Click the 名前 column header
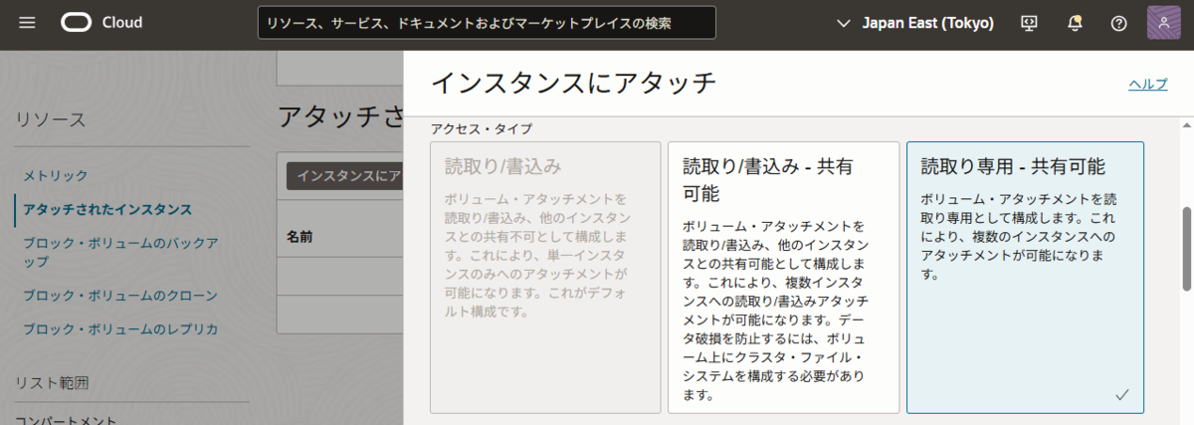1194x425 pixels. [x=299, y=237]
